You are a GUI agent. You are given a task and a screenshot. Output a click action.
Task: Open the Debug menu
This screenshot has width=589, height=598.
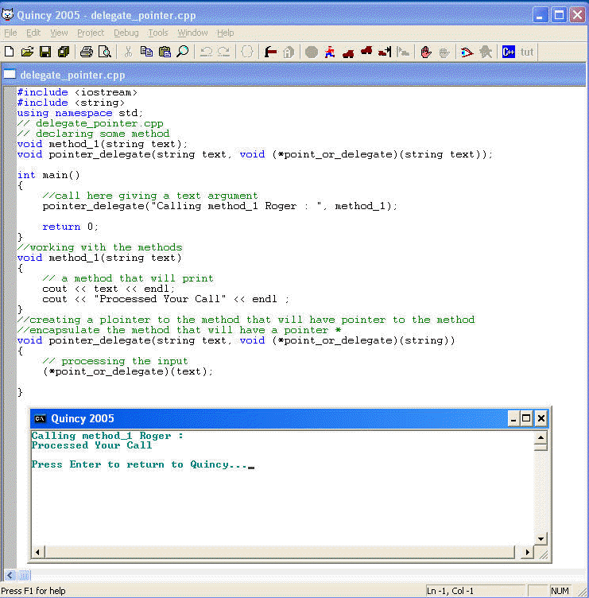(126, 33)
